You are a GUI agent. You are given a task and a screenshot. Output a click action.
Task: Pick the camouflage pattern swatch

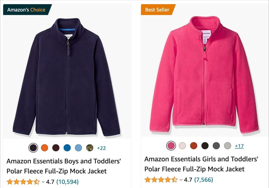coord(90,148)
